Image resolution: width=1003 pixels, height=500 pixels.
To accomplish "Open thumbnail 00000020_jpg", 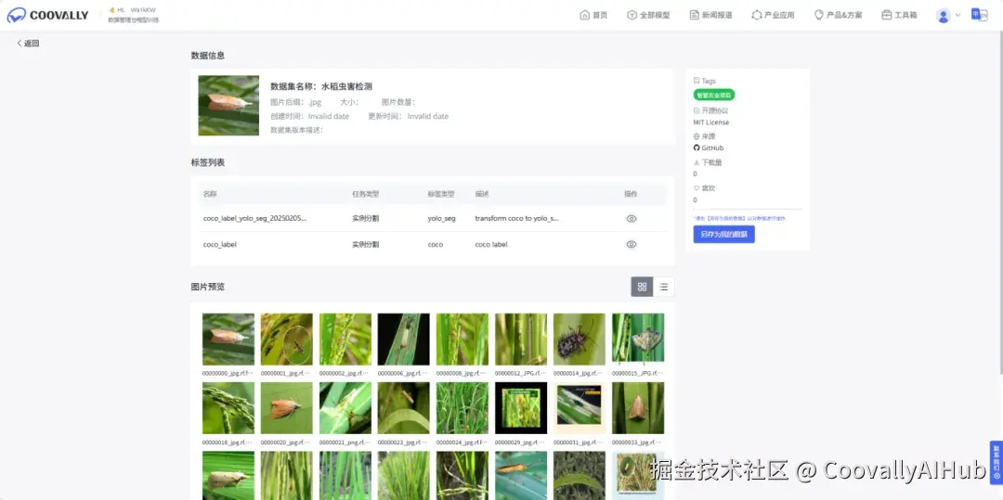I will tap(287, 408).
